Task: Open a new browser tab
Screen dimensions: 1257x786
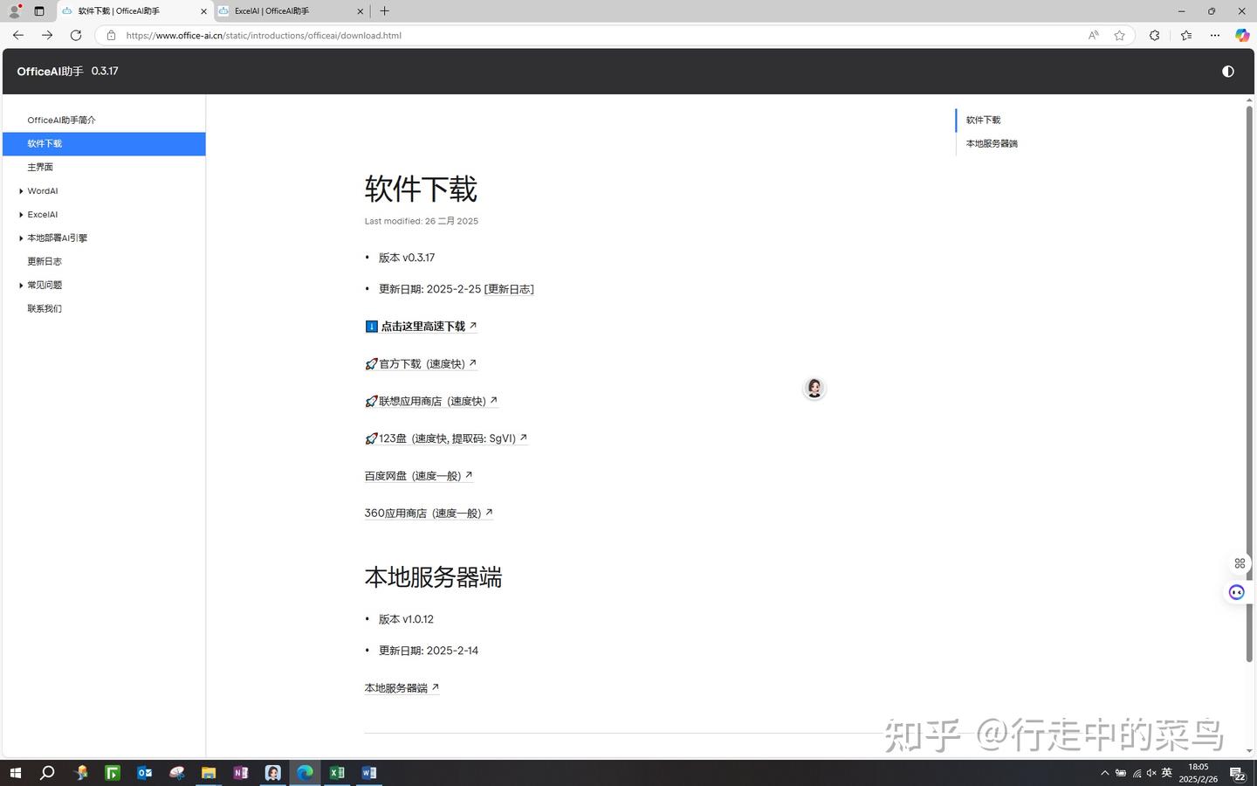Action: click(384, 11)
